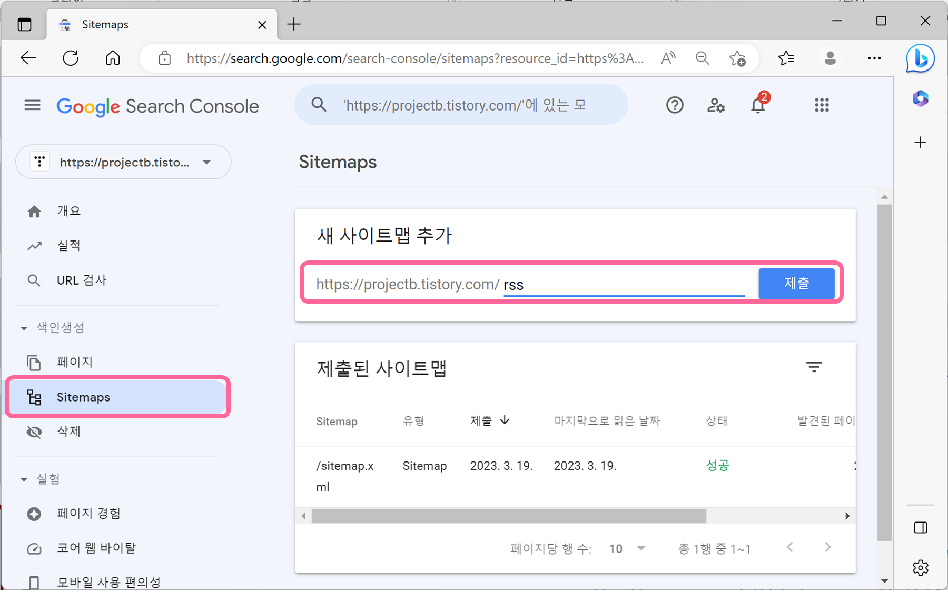Go to next page of results
Viewport: 948px width, 592px height.
(x=828, y=547)
